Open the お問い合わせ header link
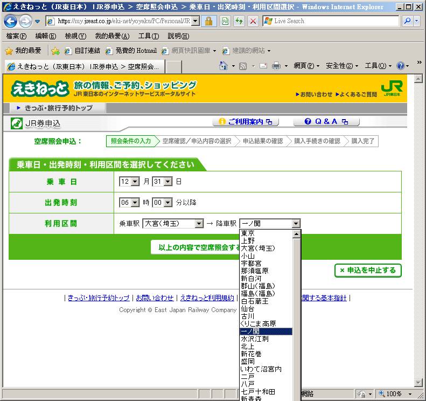This screenshot has height=401, width=426. click(314, 94)
